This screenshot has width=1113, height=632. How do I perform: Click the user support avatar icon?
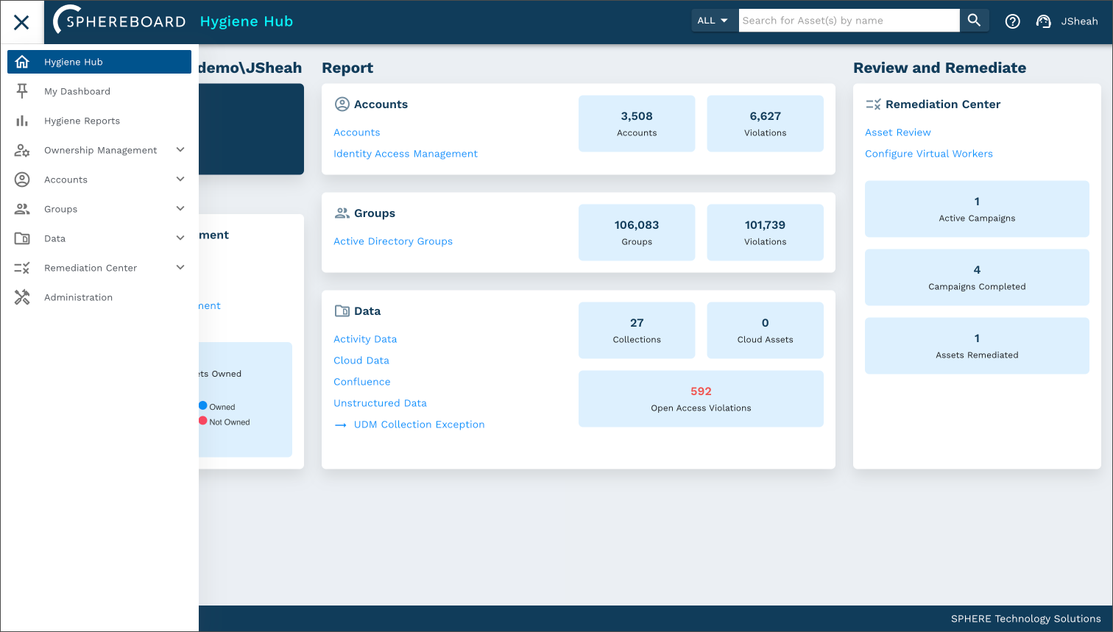tap(1043, 21)
